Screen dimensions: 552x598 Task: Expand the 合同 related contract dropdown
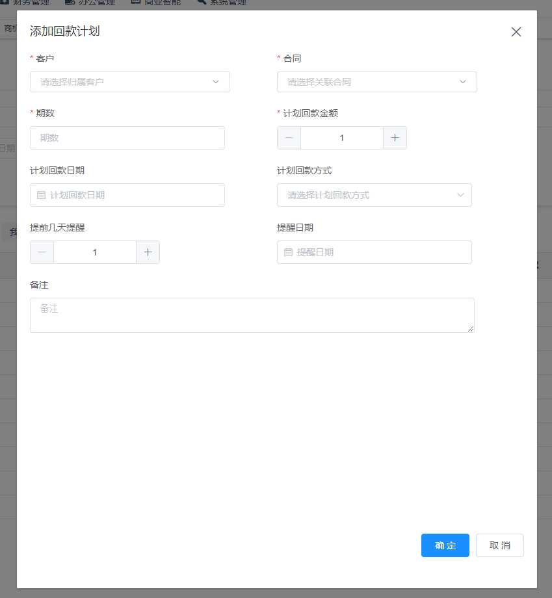[376, 82]
